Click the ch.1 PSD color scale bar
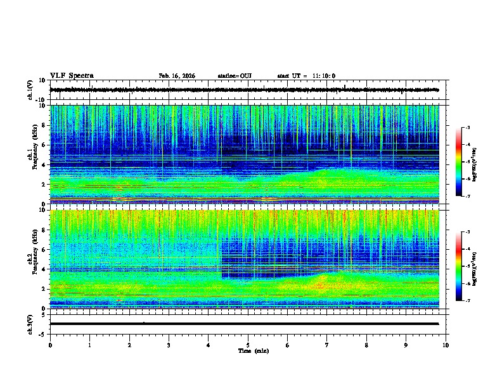The width and height of the screenshot is (502, 387). tap(458, 162)
